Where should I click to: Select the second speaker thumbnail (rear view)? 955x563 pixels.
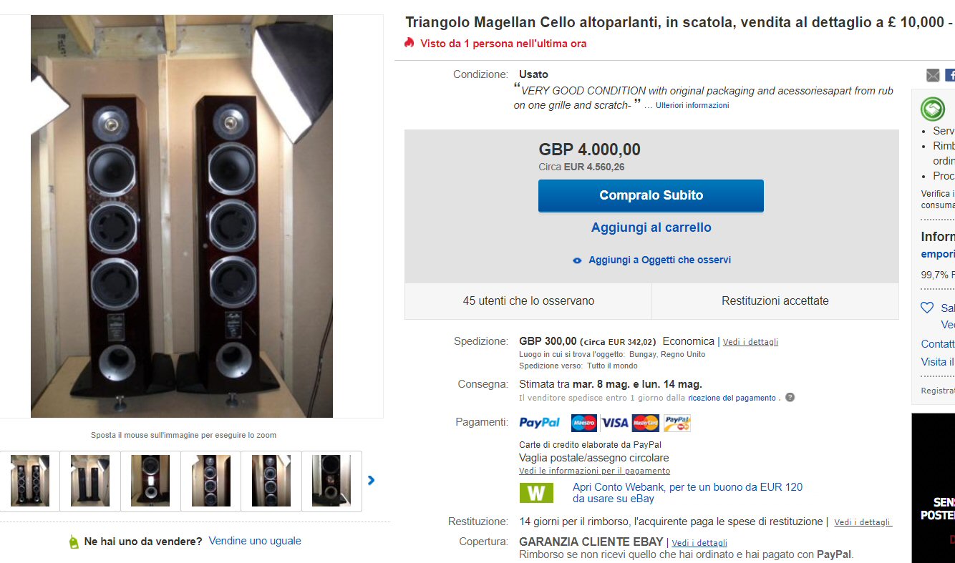90,481
